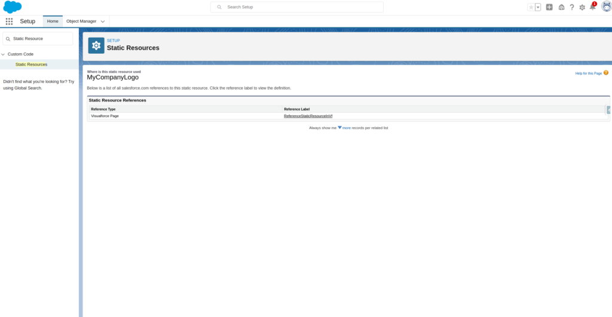Click the Global Search link
This screenshot has height=317, width=612.
pos(27,88)
